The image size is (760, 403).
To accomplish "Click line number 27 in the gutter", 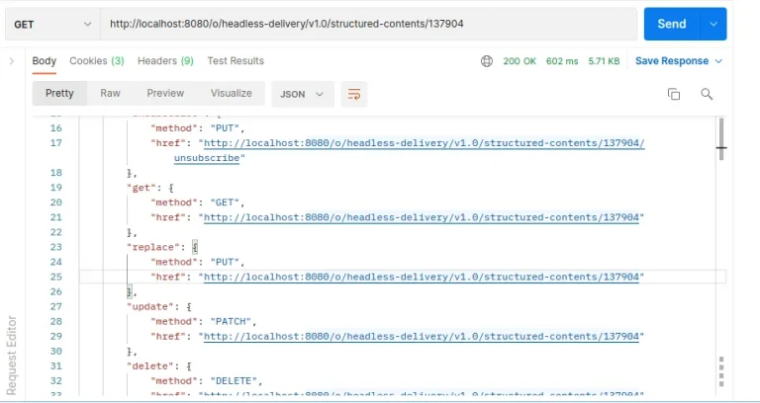I will 55,307.
